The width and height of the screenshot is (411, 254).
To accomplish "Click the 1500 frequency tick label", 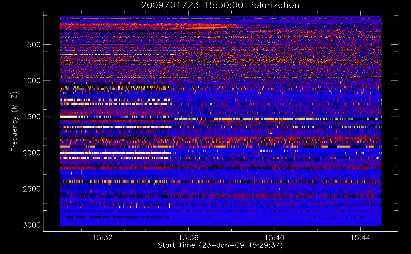I will point(32,117).
